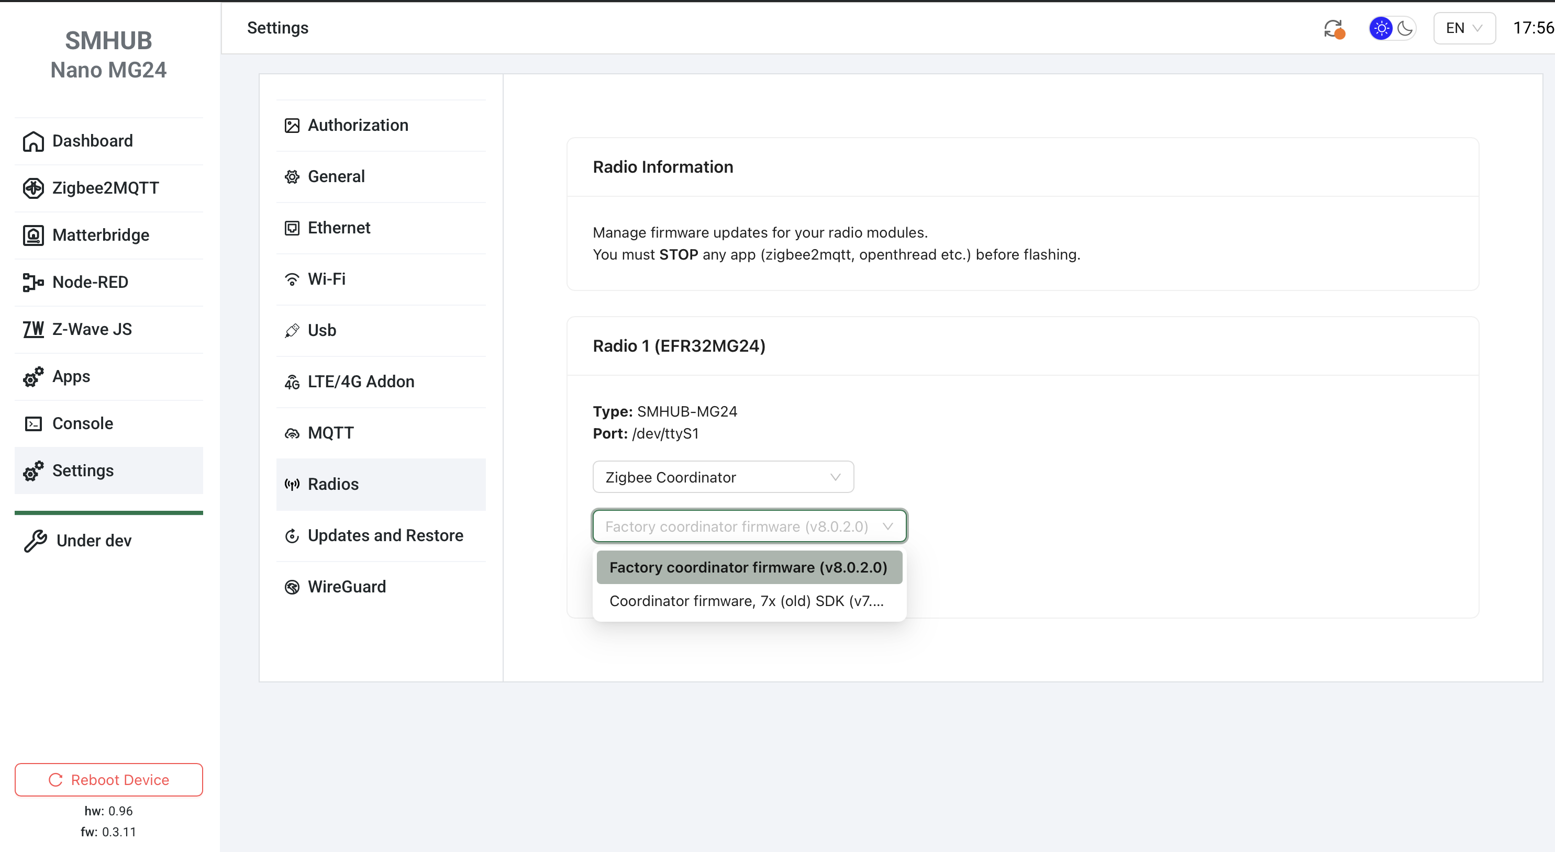This screenshot has height=852, width=1555.
Task: Click the MQTT cloud icon
Action: (x=292, y=433)
